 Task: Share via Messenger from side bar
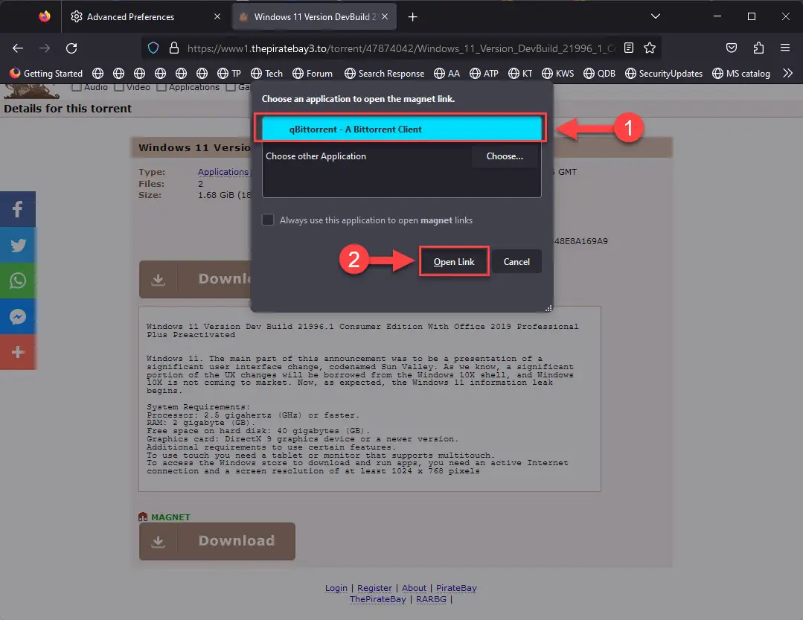point(18,316)
